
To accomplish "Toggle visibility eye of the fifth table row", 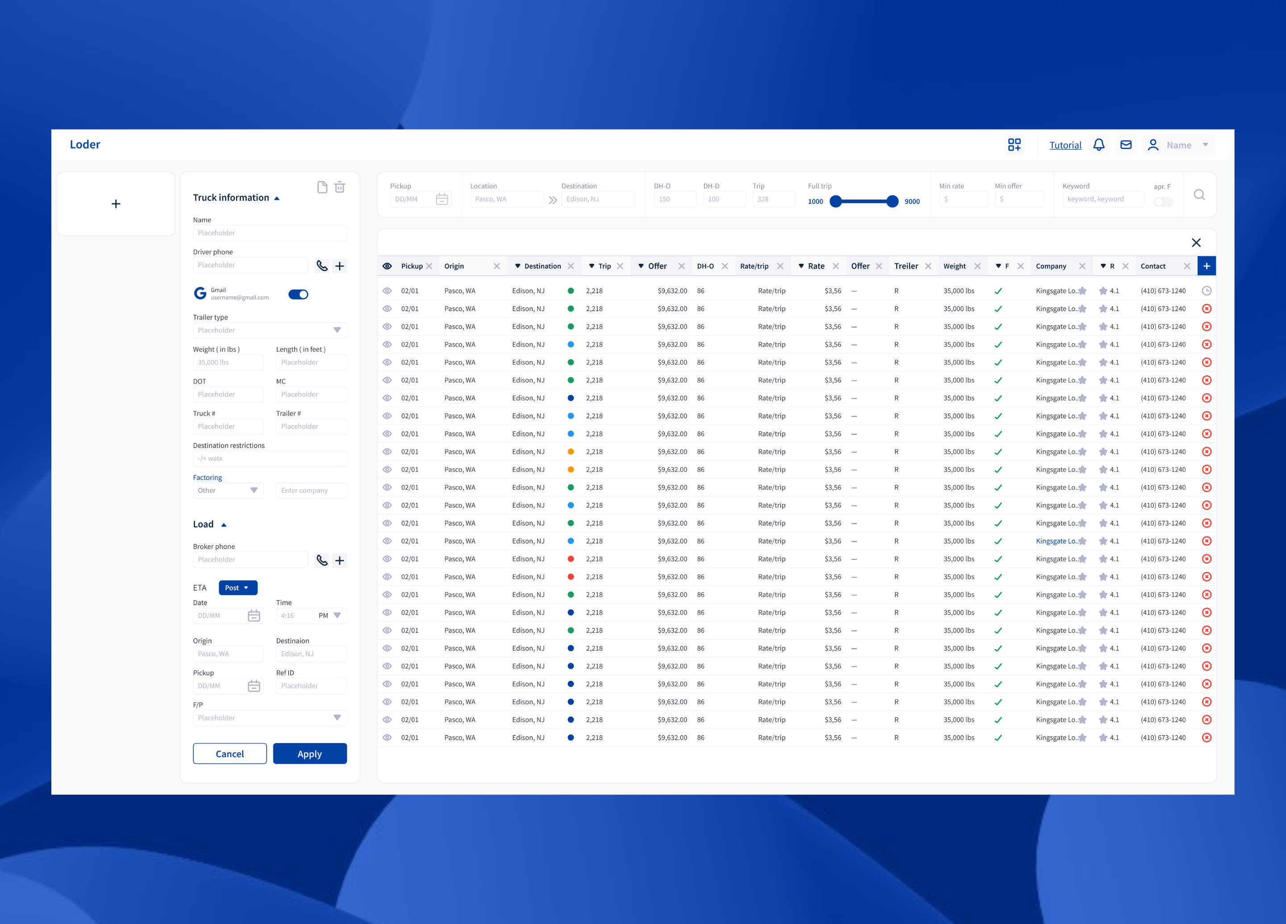I will [x=387, y=362].
